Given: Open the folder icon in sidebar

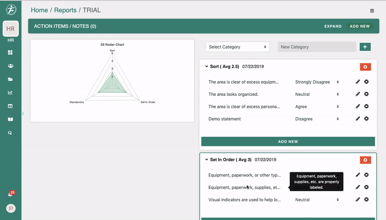Looking at the screenshot, I should [10, 79].
